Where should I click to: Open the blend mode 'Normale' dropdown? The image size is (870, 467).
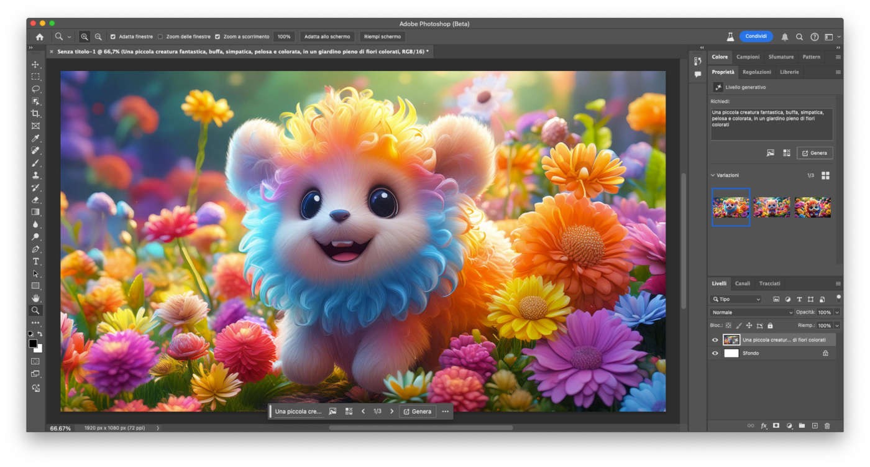tap(752, 312)
